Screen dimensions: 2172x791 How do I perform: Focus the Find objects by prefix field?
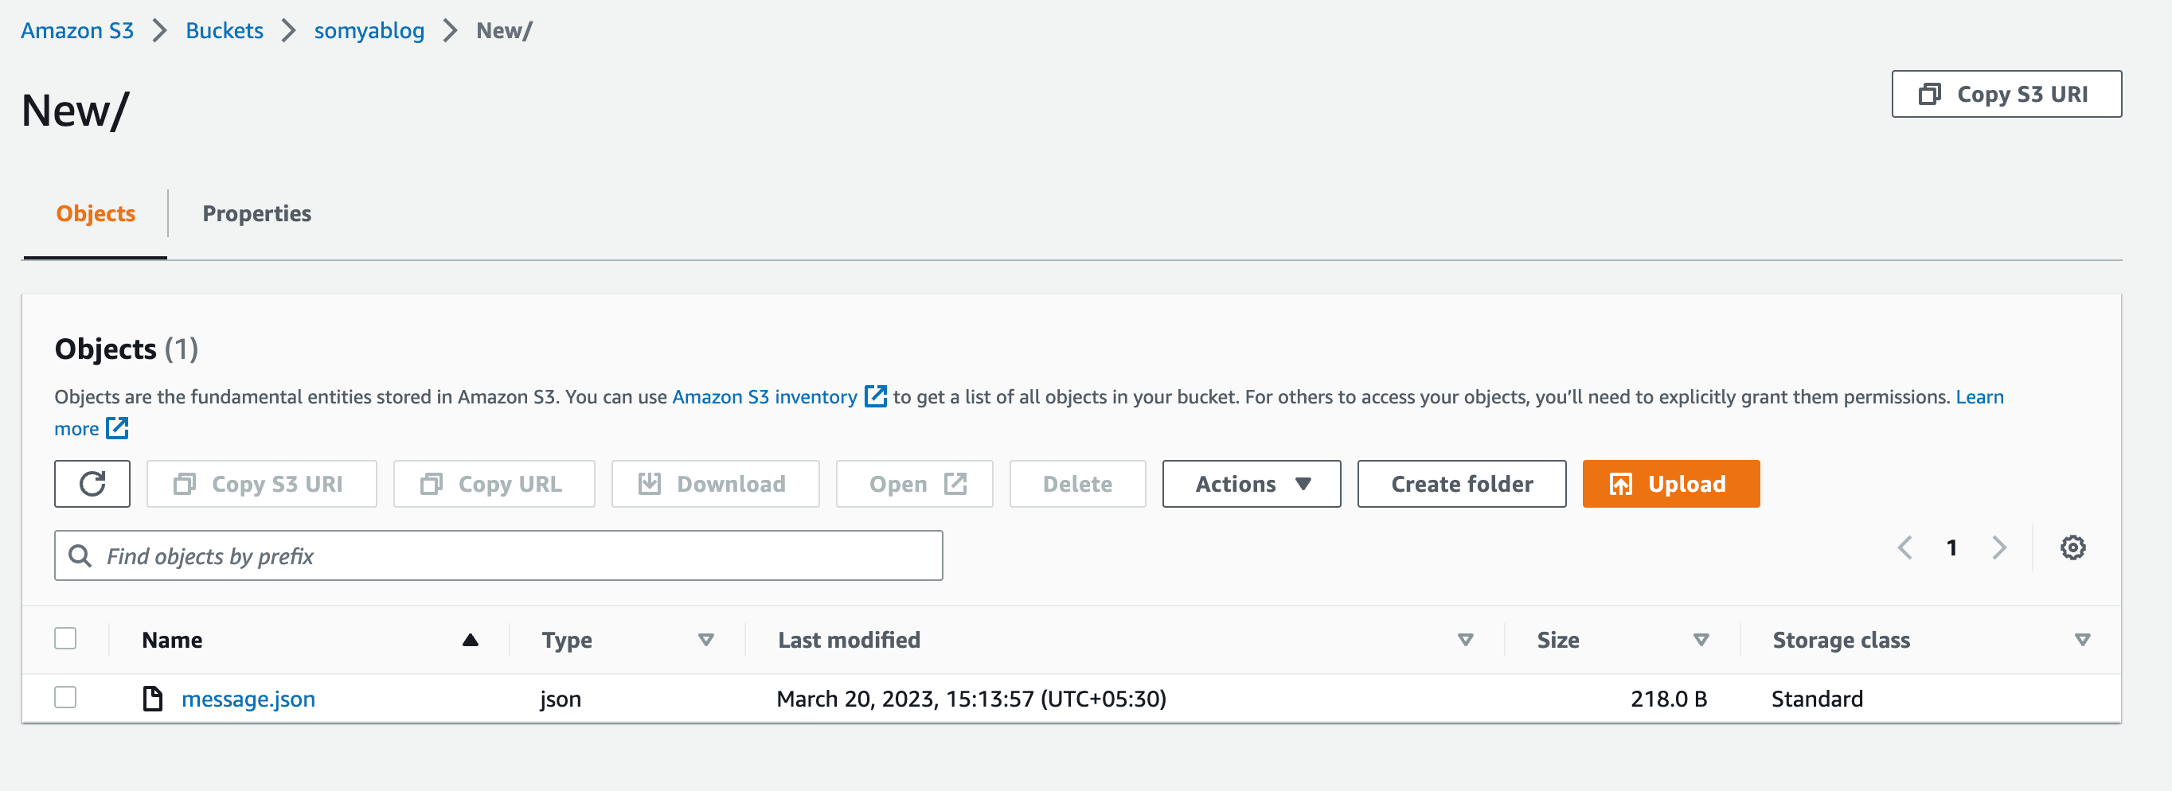pos(498,556)
